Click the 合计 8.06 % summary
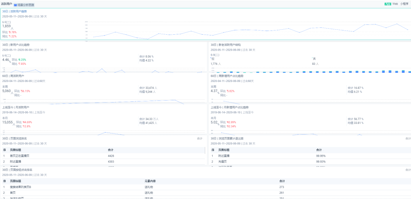 pos(146,56)
